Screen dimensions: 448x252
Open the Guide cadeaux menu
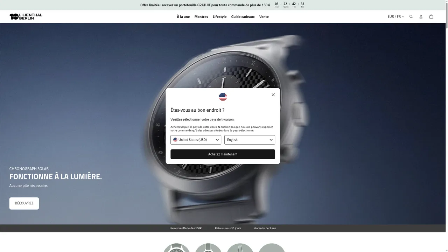point(243,17)
